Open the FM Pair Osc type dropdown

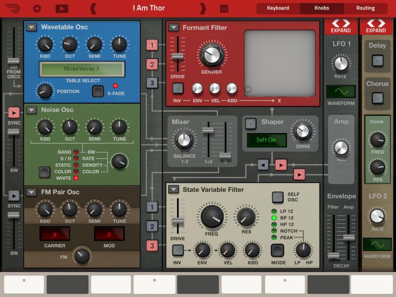click(x=31, y=192)
